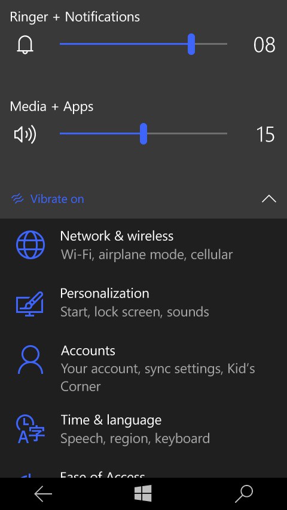Open Network & wireless settings
Image resolution: width=287 pixels, height=510 pixels.
click(x=143, y=245)
